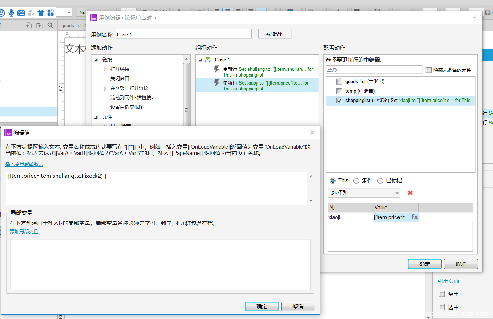Click lightning icon of Set shuliang action

217,69
